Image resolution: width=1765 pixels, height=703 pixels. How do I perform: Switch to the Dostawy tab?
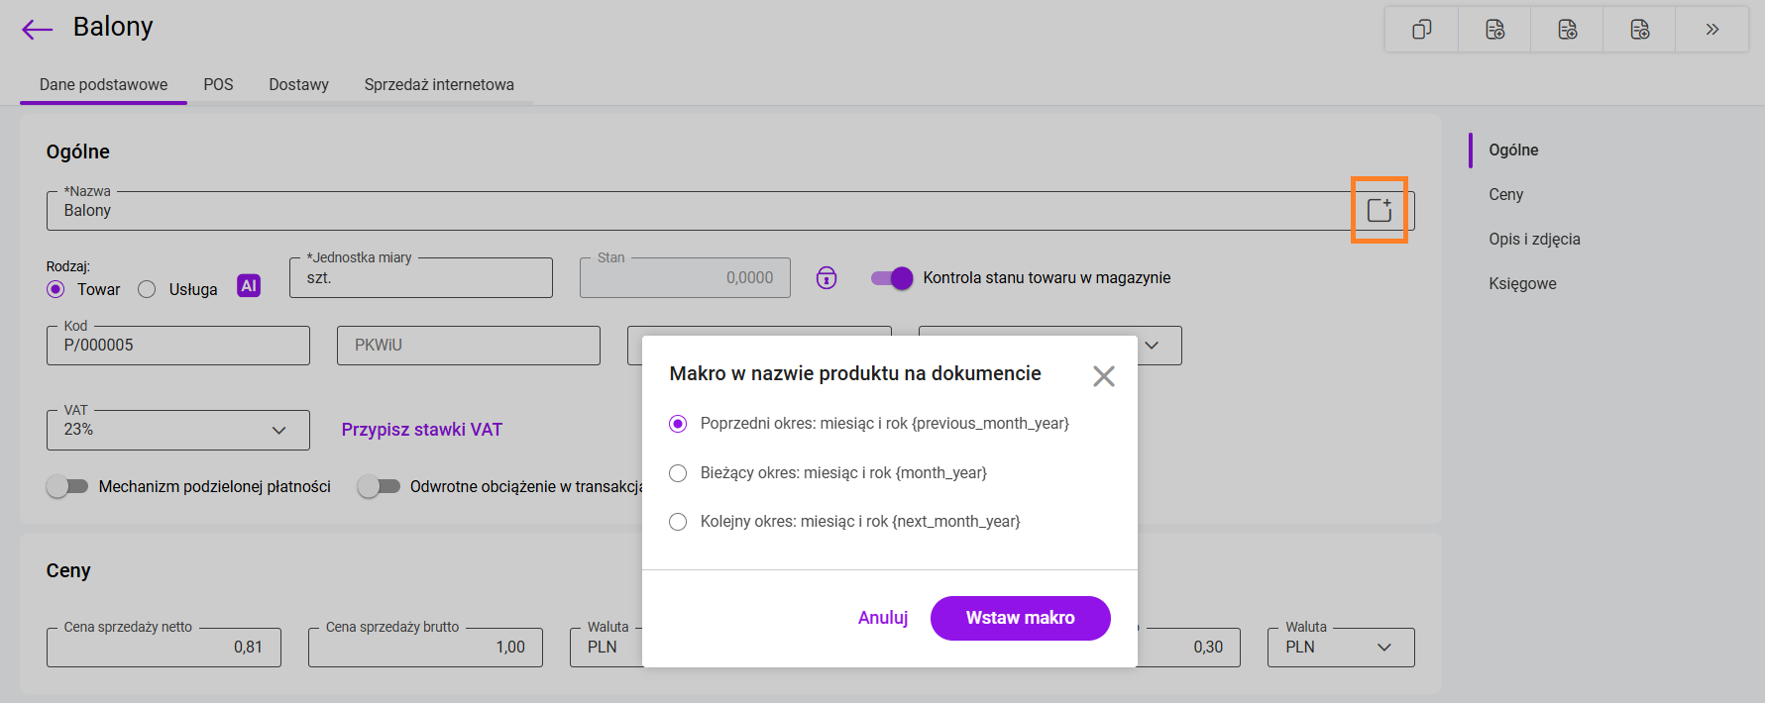click(x=298, y=85)
